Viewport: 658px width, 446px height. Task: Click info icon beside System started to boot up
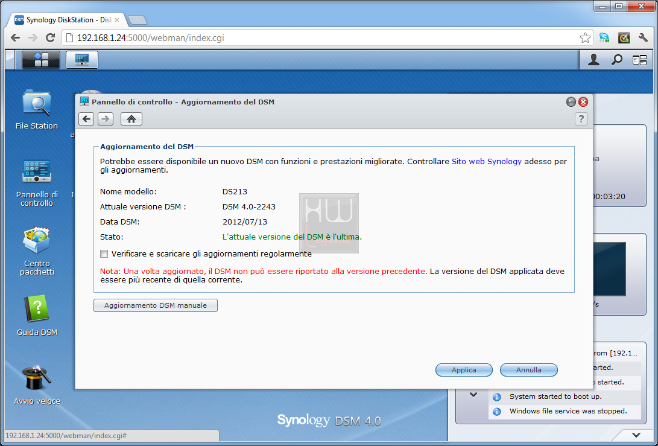pos(497,397)
